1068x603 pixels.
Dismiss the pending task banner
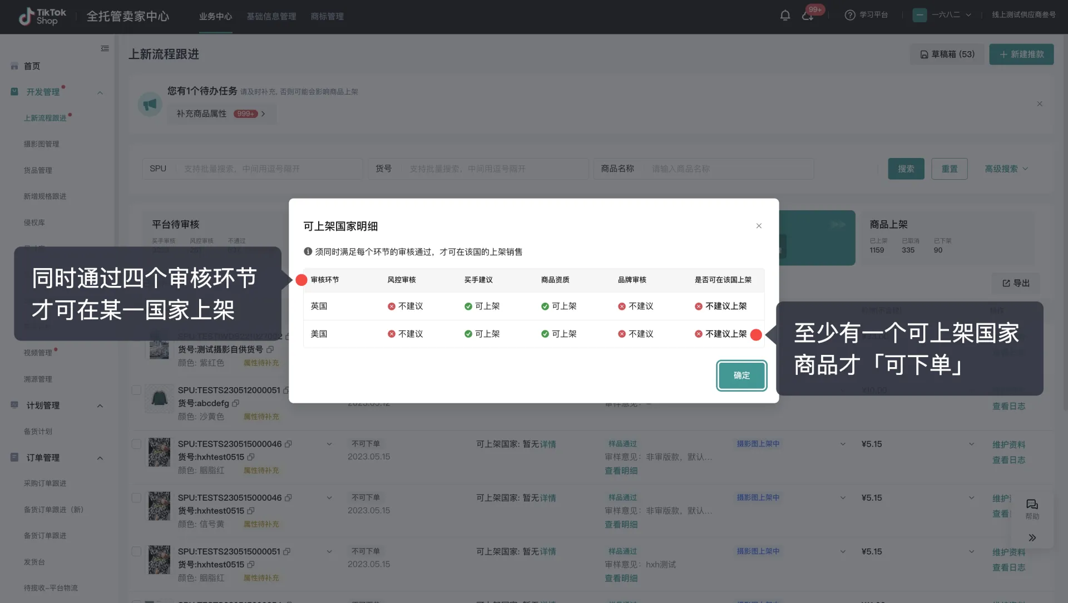coord(1040,104)
